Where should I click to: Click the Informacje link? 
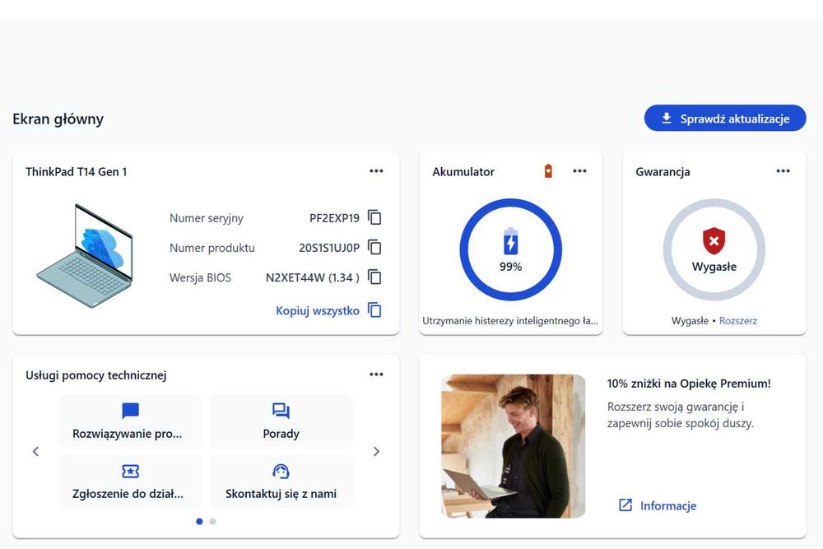coord(668,505)
